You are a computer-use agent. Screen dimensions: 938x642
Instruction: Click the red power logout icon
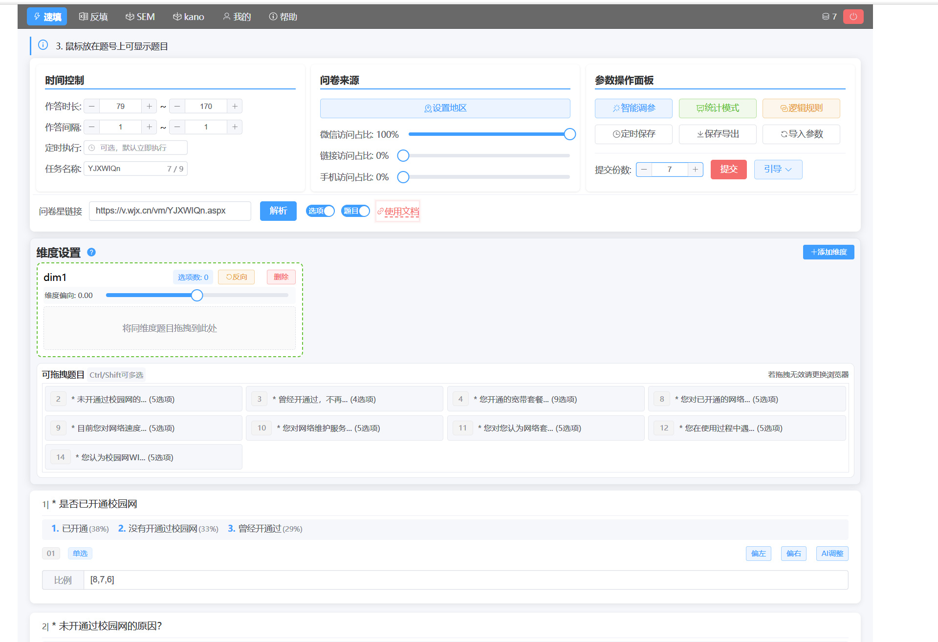[853, 17]
